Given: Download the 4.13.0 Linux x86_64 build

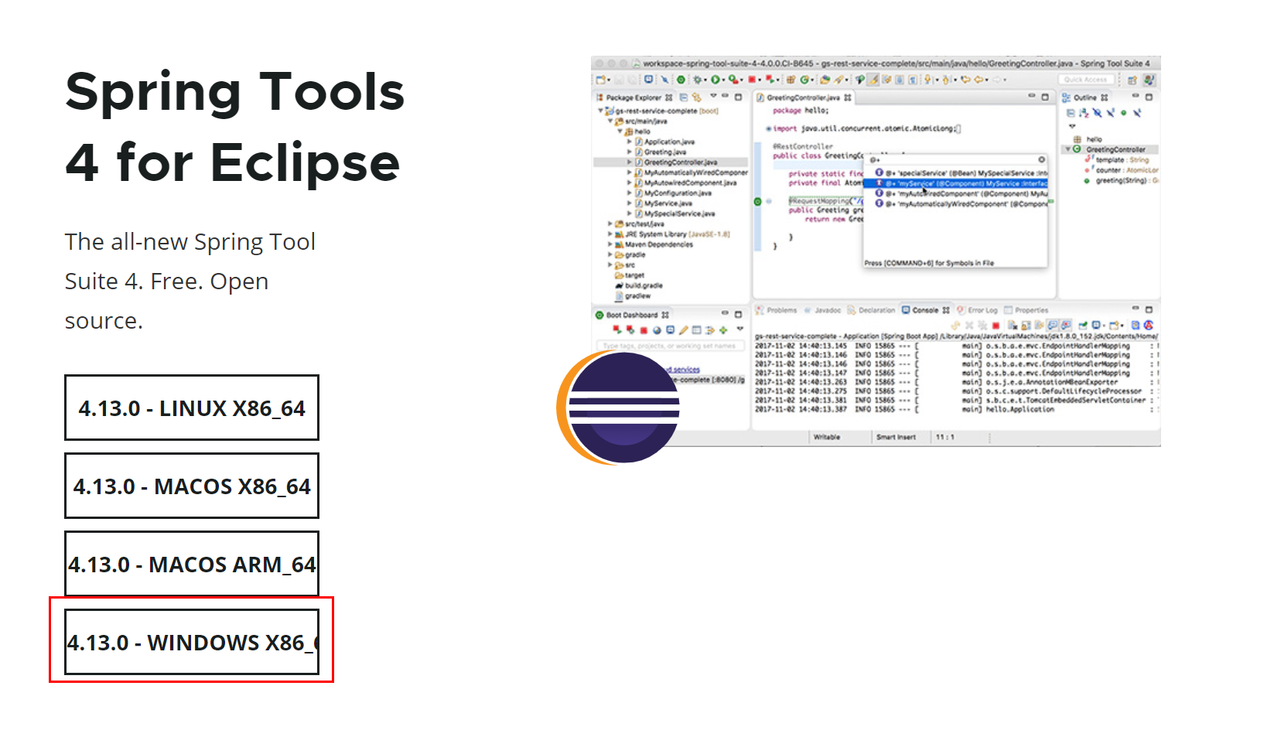Looking at the screenshot, I should (192, 408).
